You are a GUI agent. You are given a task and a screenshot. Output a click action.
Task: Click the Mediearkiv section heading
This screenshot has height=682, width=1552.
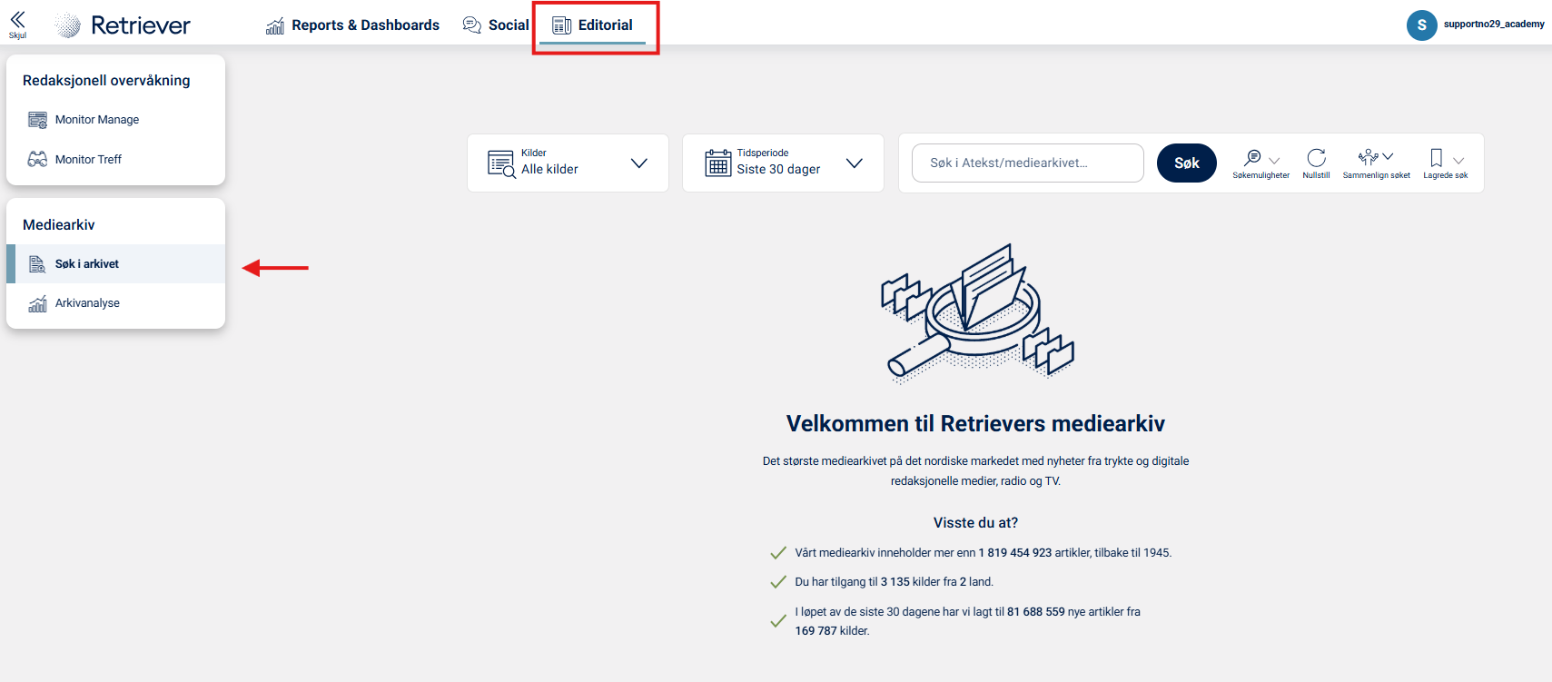[x=59, y=225]
